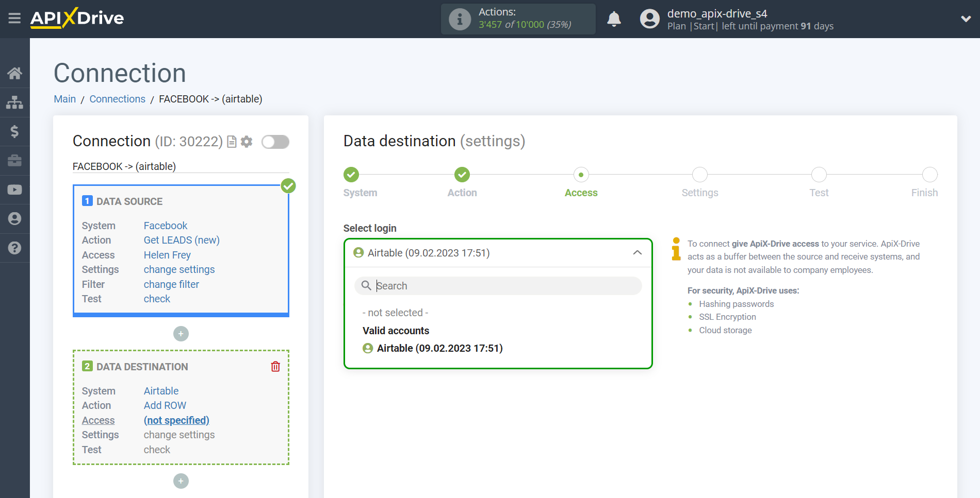Open the briefcase sidebar icon
980x498 pixels.
click(14, 160)
